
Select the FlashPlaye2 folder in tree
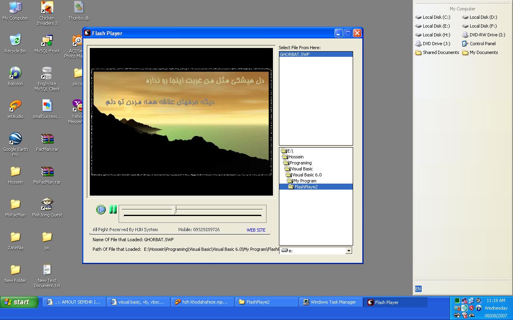tap(305, 187)
